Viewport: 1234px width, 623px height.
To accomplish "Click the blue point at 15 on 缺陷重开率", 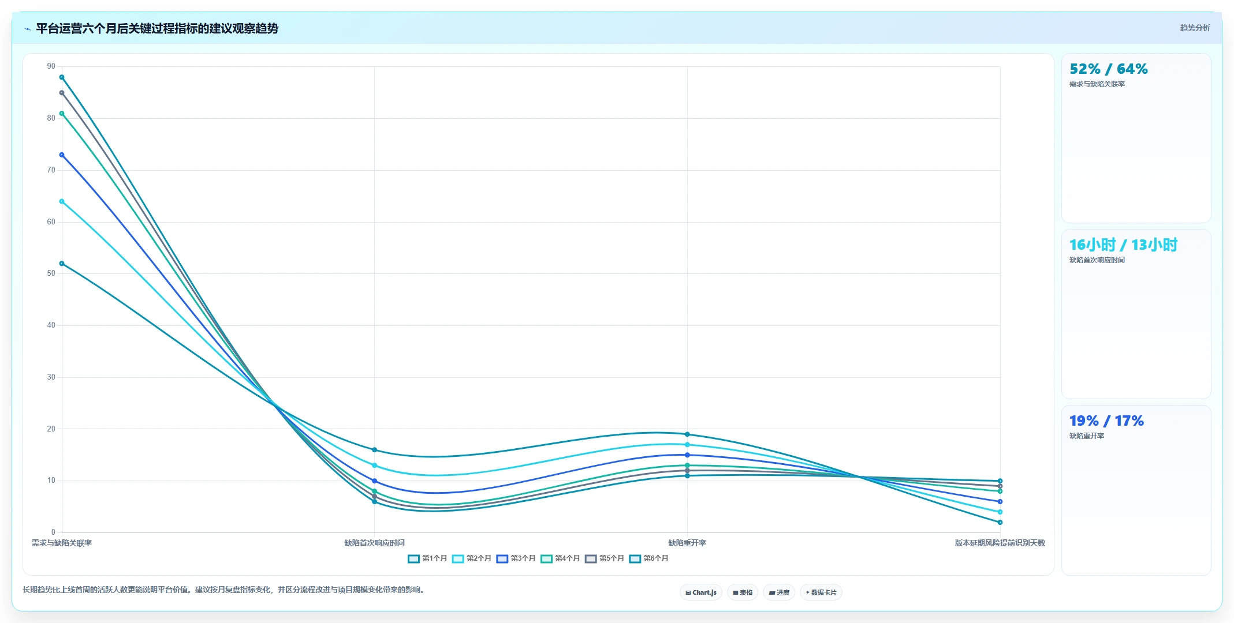I will tap(687, 455).
